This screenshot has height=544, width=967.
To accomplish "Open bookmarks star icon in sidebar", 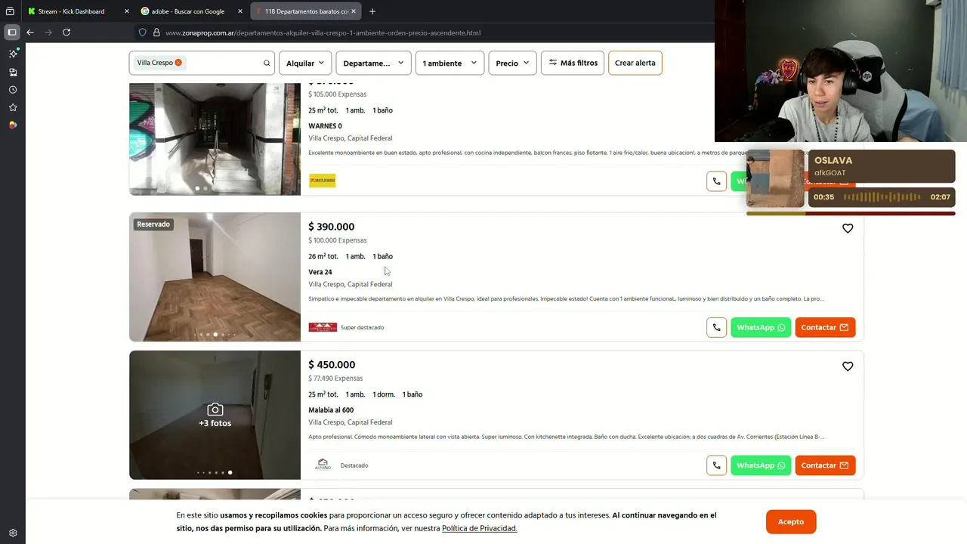I will [x=13, y=107].
